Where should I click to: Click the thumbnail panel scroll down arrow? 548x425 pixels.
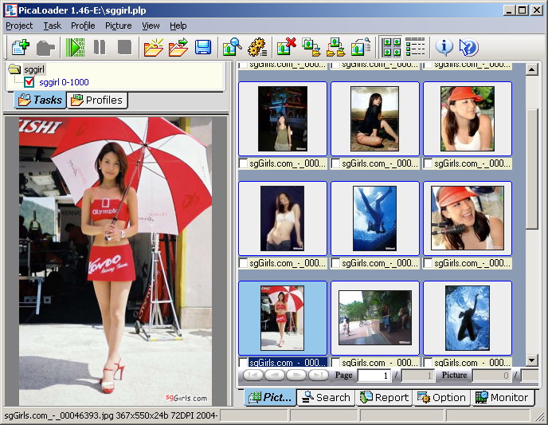pos(531,360)
